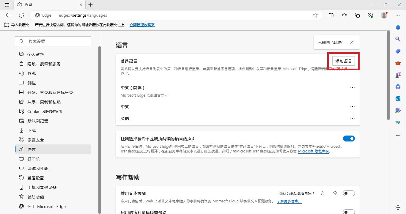Open 共享、复制和粘贴 settings

pos(53,102)
